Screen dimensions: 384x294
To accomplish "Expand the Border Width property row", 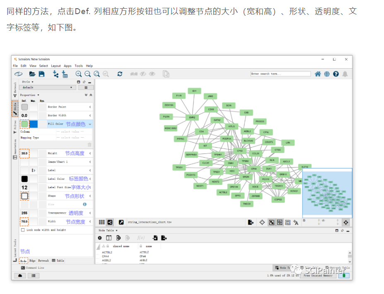I will tap(90, 115).
